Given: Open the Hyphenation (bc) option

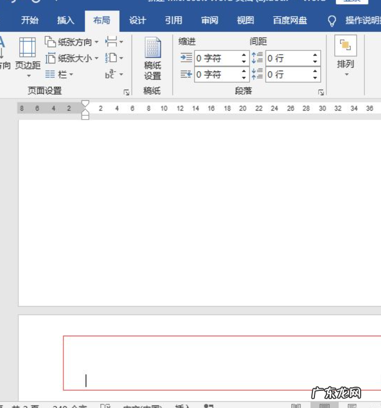Looking at the screenshot, I should click(x=114, y=75).
